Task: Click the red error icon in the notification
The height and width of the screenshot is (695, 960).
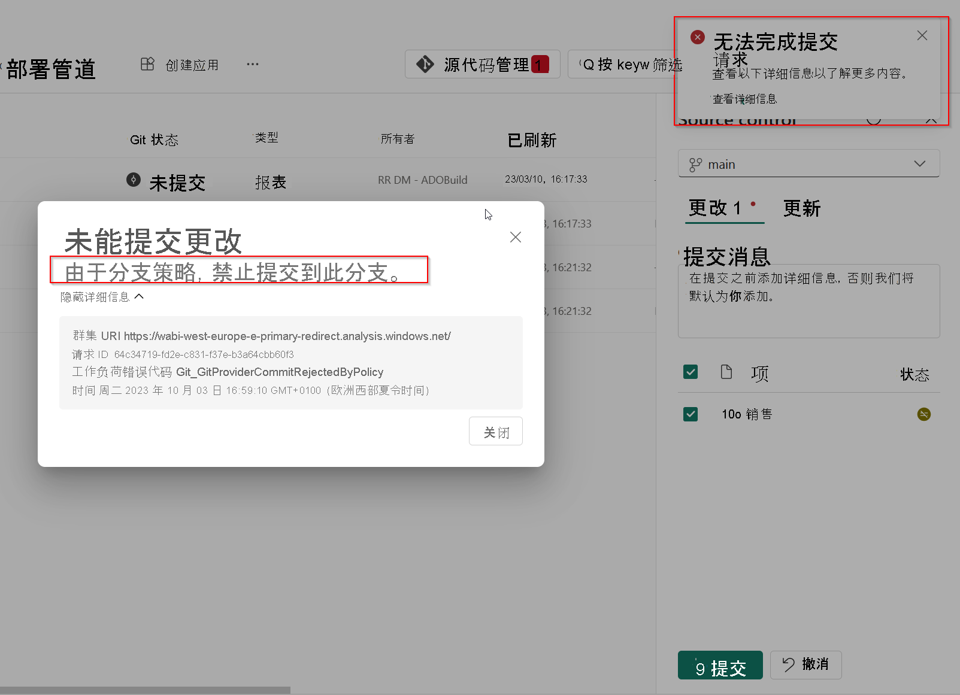Action: [x=697, y=37]
